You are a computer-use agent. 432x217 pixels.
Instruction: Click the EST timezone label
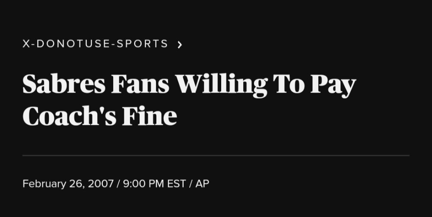176,184
